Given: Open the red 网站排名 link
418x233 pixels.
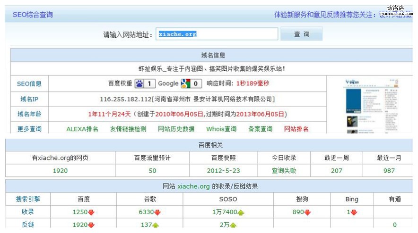Looking at the screenshot, I should click(296, 129).
